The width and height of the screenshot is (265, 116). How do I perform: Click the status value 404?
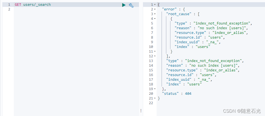tap(188, 93)
